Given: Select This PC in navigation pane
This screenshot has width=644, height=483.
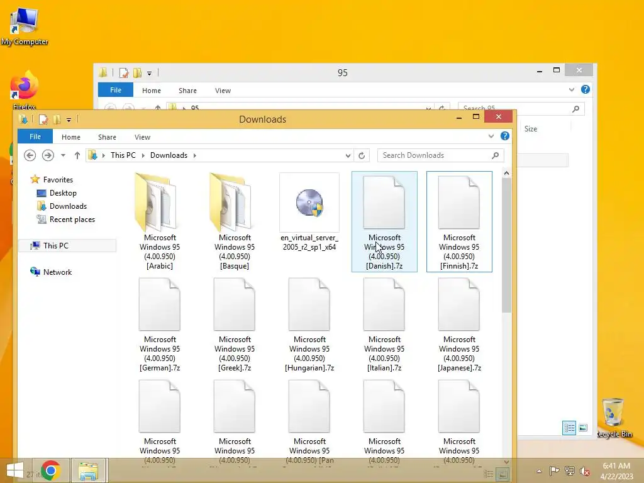Looking at the screenshot, I should click(67, 246).
